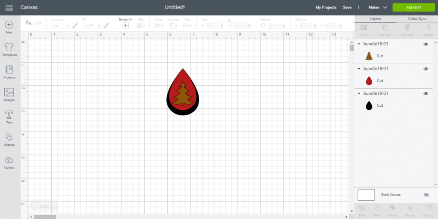The width and height of the screenshot is (438, 219).
Task: Open the Projects sidebar icon
Action: 9,70
